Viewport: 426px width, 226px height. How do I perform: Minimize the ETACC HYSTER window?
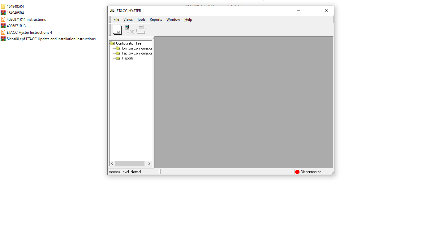pos(299,11)
